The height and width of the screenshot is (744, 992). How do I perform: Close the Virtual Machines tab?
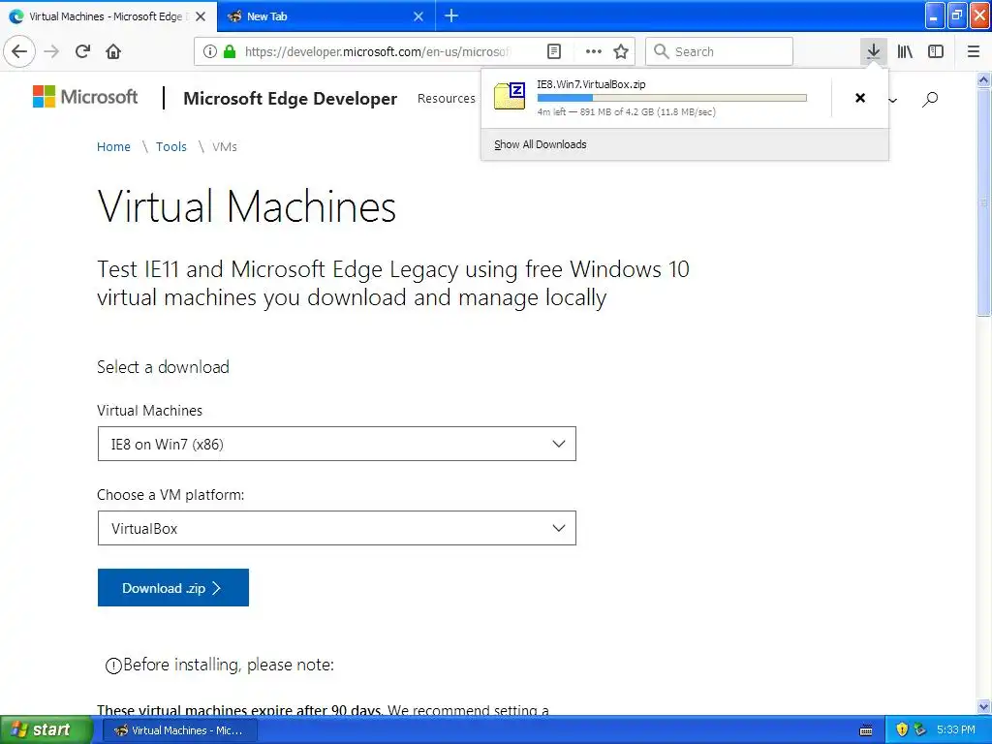[x=201, y=16]
